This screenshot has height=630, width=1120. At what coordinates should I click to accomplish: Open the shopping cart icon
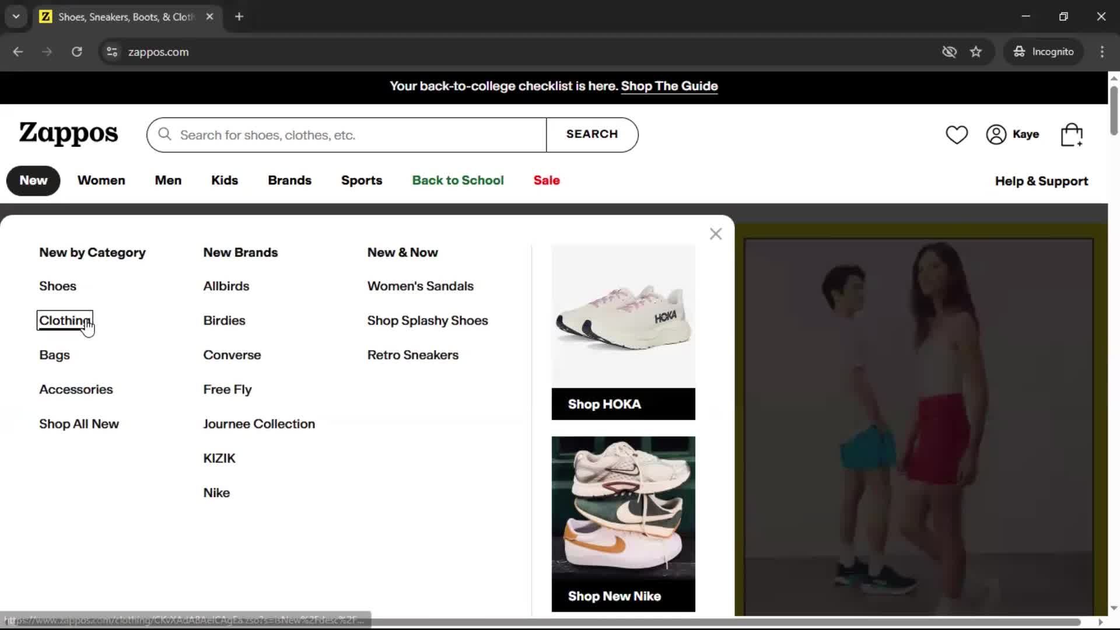pyautogui.click(x=1072, y=135)
